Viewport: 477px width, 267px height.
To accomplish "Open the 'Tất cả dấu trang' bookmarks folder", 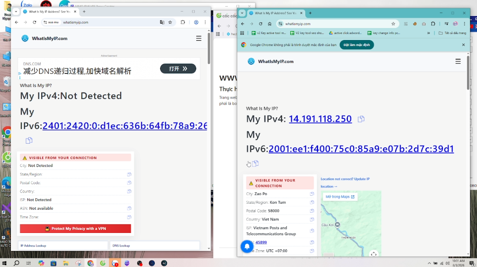I will coord(452,33).
